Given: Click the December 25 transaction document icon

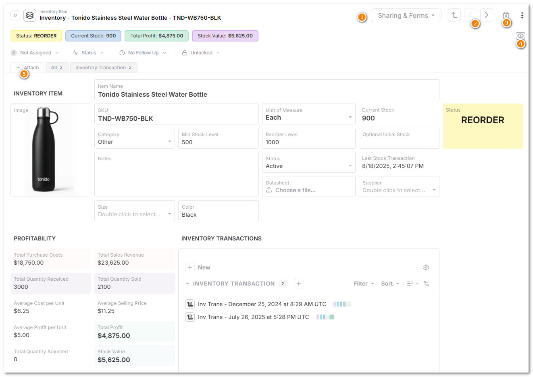Looking at the screenshot, I should pyautogui.click(x=190, y=304).
